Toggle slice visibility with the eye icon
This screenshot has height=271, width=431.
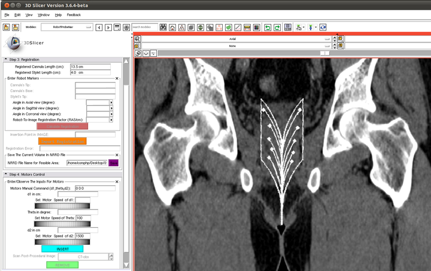tap(146, 53)
